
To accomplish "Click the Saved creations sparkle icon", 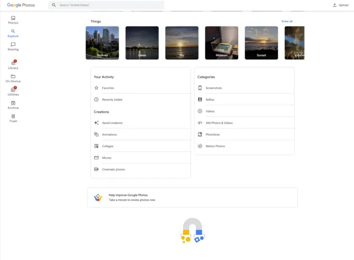I will (97, 123).
